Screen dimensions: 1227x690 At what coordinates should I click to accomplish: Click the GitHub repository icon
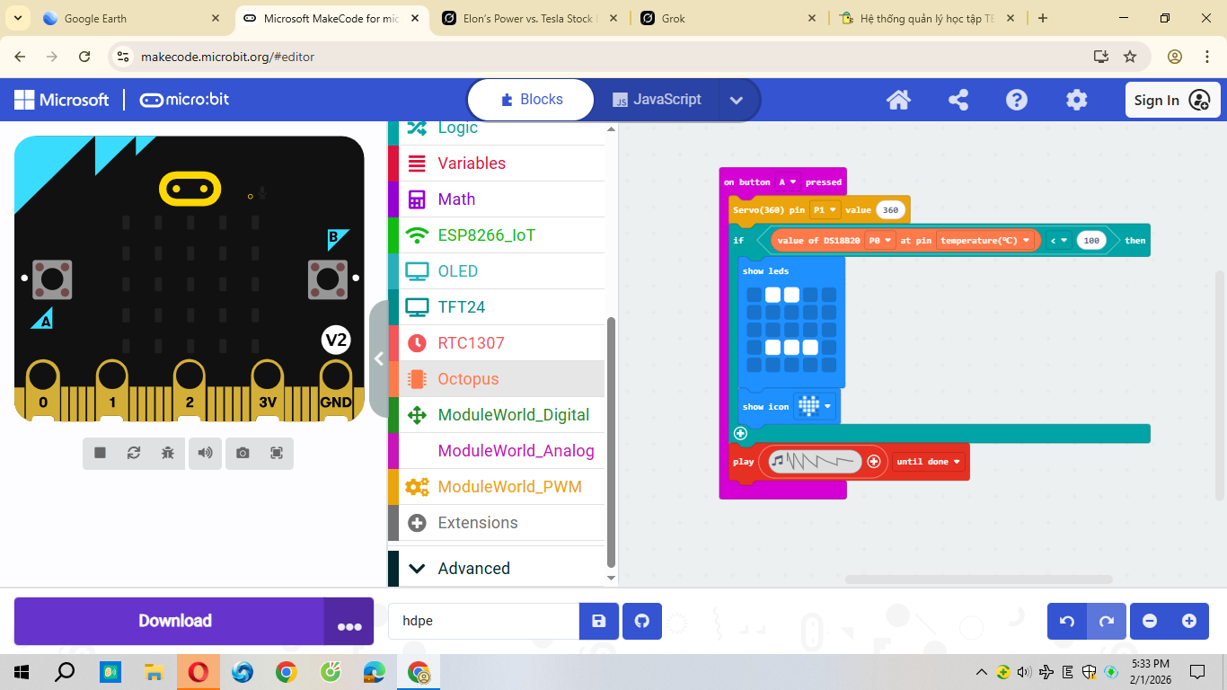(641, 621)
